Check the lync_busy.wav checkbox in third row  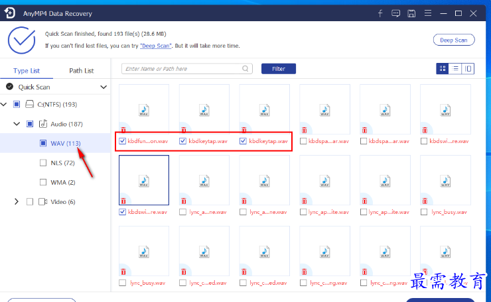coord(123,283)
